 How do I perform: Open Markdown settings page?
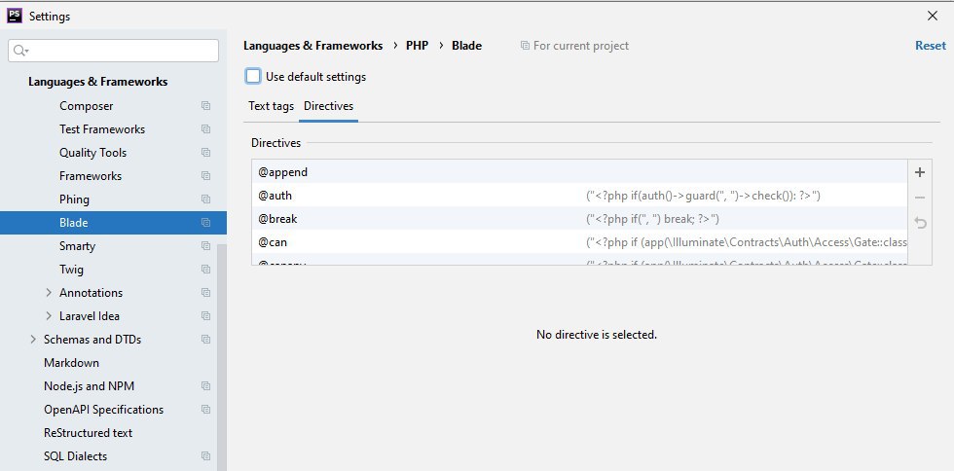(71, 363)
